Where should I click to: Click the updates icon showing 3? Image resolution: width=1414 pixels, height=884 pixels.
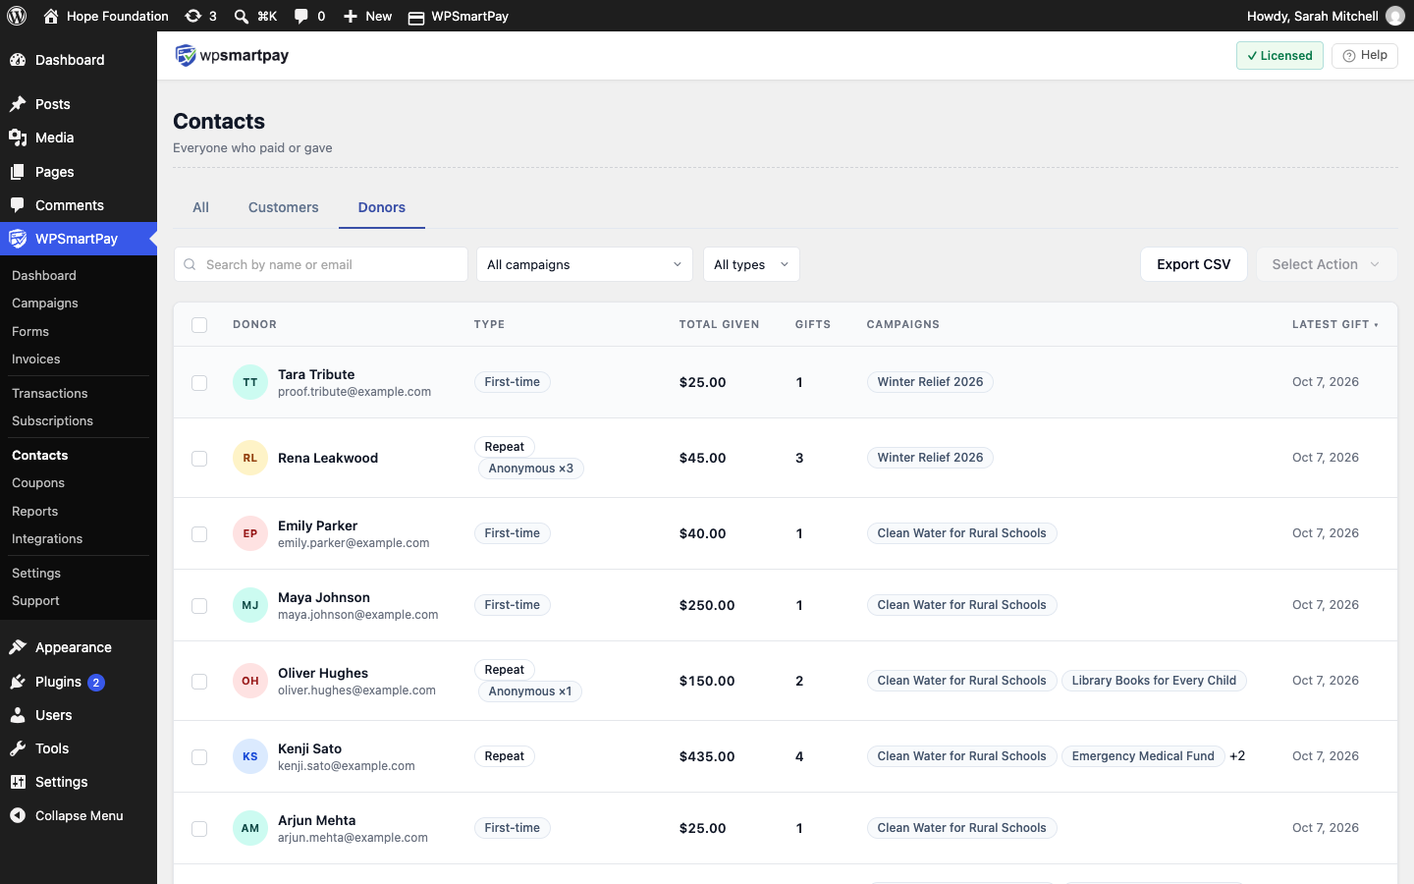[x=193, y=16]
